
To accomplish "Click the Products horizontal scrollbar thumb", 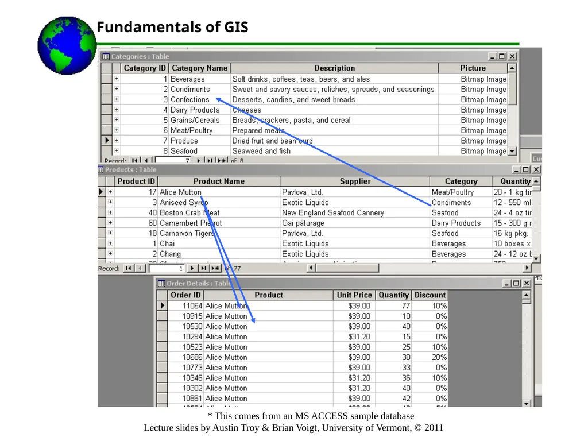I will 347,268.
